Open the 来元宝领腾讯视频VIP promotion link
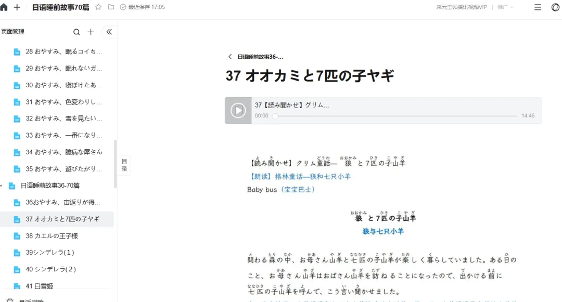Screen dimensions: 562x302 click(x=462, y=7)
